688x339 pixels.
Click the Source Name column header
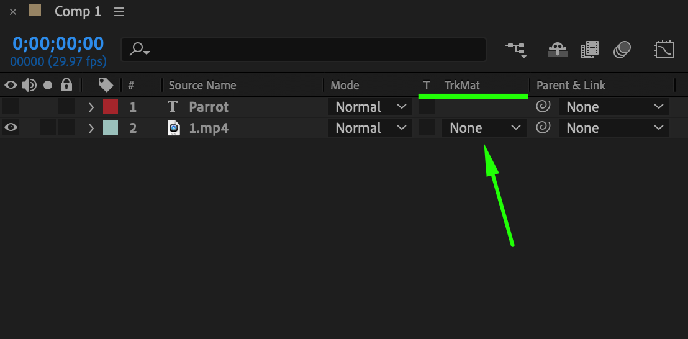point(202,85)
